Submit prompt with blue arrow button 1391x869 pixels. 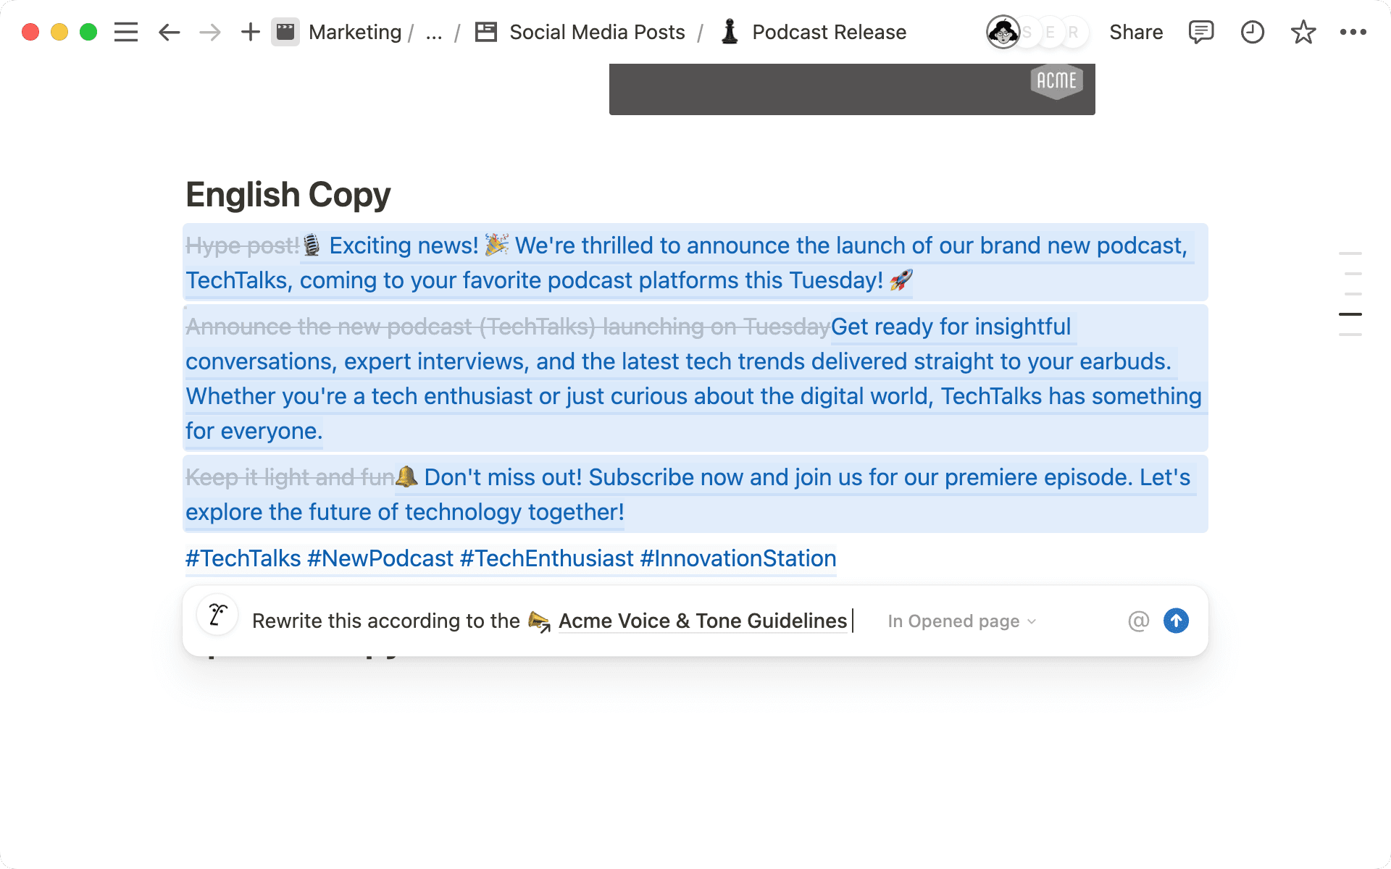pyautogui.click(x=1176, y=621)
